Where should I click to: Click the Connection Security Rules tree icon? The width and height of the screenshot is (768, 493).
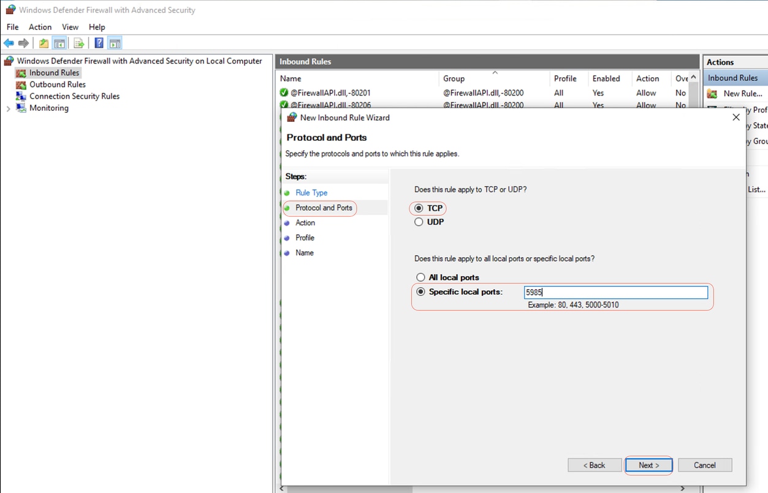tap(21, 96)
